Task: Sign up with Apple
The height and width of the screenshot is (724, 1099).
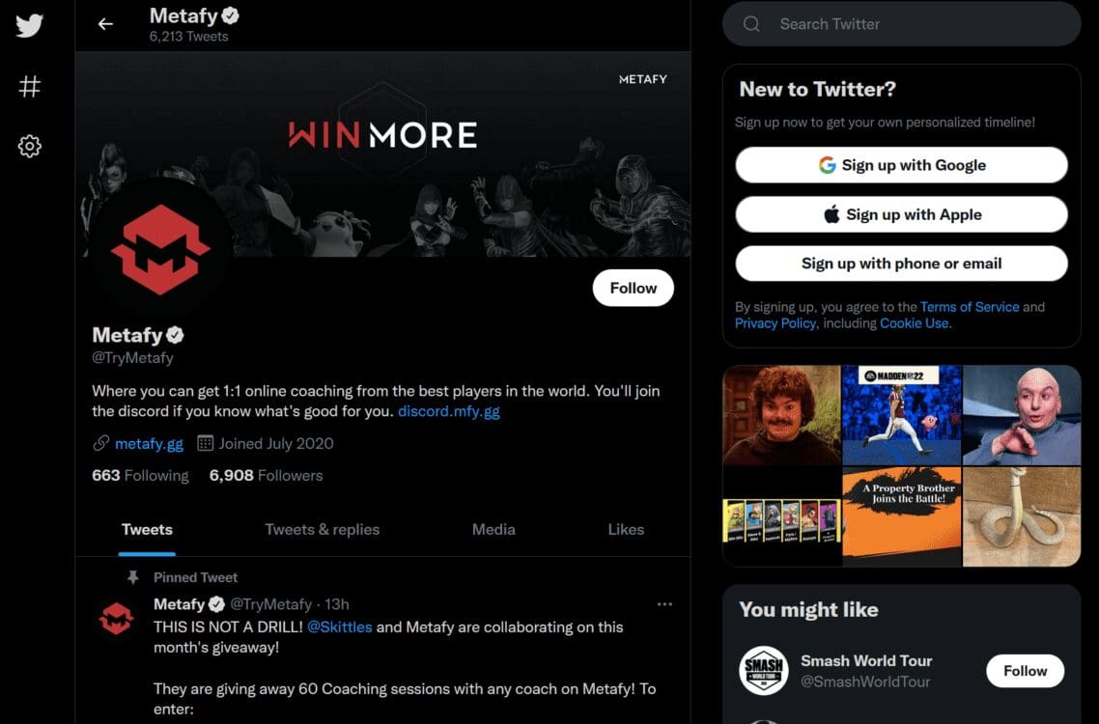Action: click(x=901, y=214)
